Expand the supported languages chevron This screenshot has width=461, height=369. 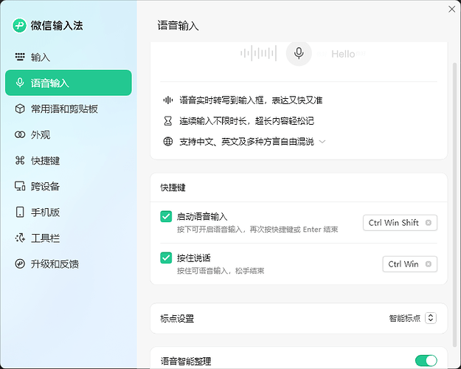pyautogui.click(x=322, y=142)
